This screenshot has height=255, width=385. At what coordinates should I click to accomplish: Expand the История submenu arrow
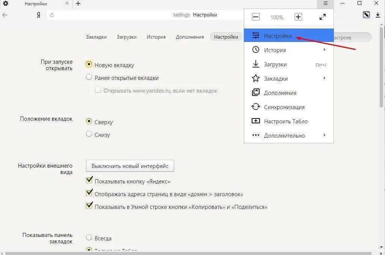[325, 49]
